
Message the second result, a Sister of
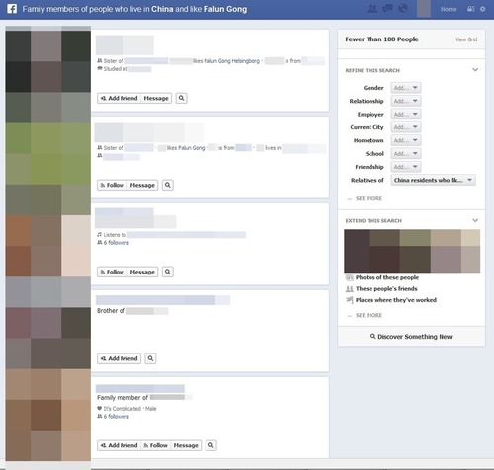click(142, 185)
